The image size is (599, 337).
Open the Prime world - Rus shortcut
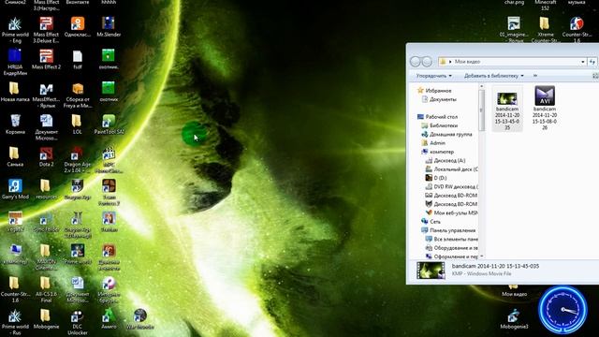pyautogui.click(x=15, y=322)
